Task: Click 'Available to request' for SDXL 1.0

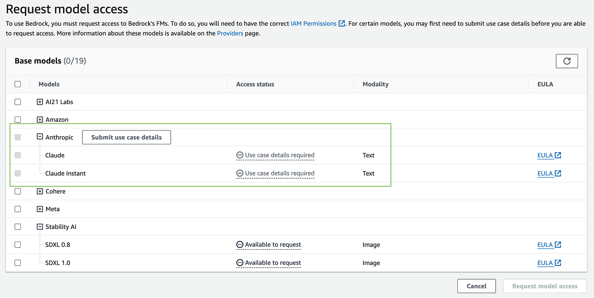Action: coord(273,263)
